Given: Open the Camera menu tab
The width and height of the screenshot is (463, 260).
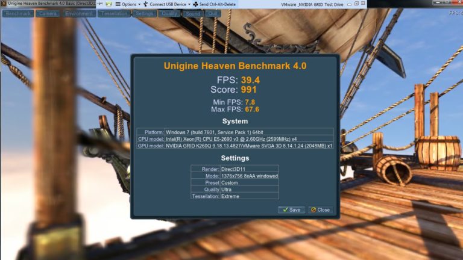Looking at the screenshot, I should 48,14.
